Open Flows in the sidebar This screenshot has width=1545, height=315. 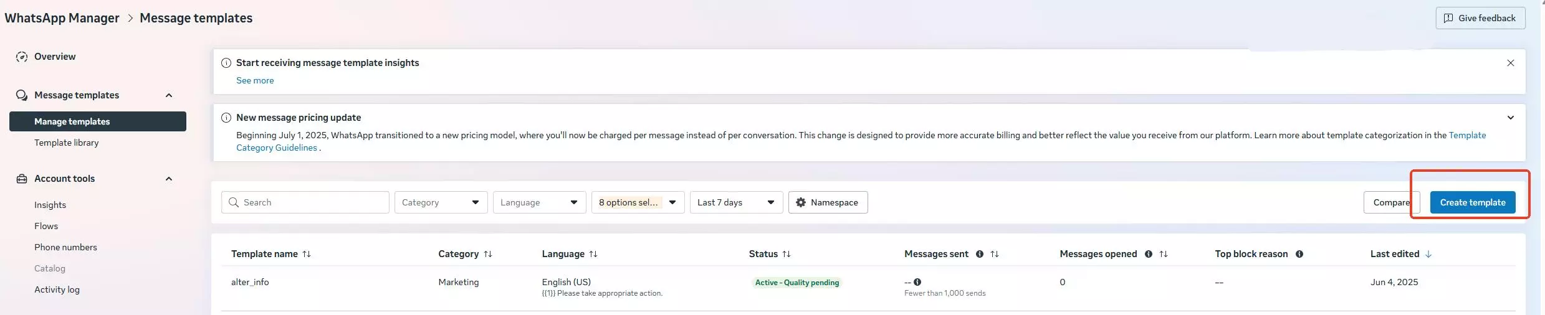pyautogui.click(x=46, y=226)
